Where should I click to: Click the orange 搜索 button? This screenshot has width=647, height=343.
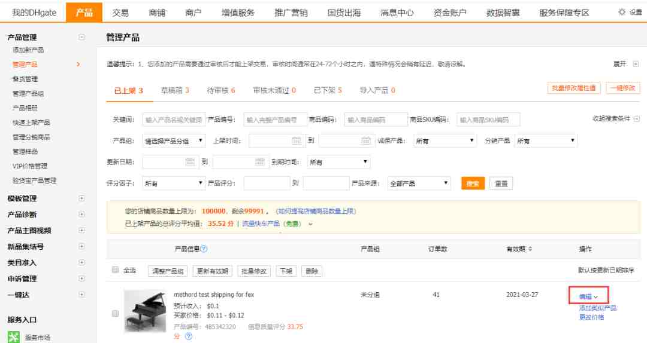[x=473, y=183]
